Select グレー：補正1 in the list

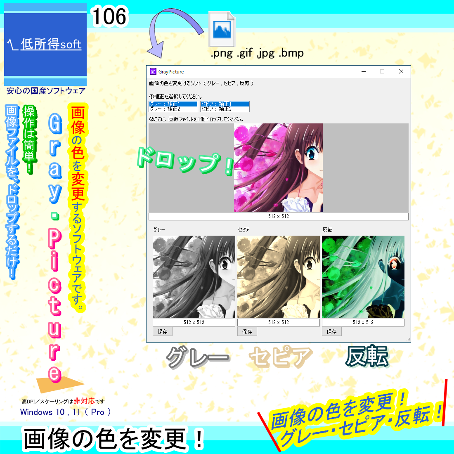click(x=173, y=104)
